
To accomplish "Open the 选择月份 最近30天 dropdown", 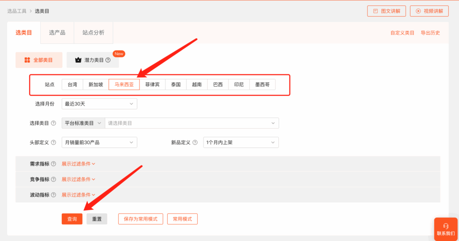I will (x=99, y=104).
